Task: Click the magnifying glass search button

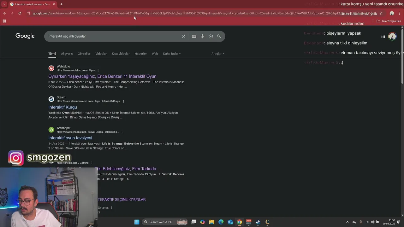Action: tap(219, 36)
